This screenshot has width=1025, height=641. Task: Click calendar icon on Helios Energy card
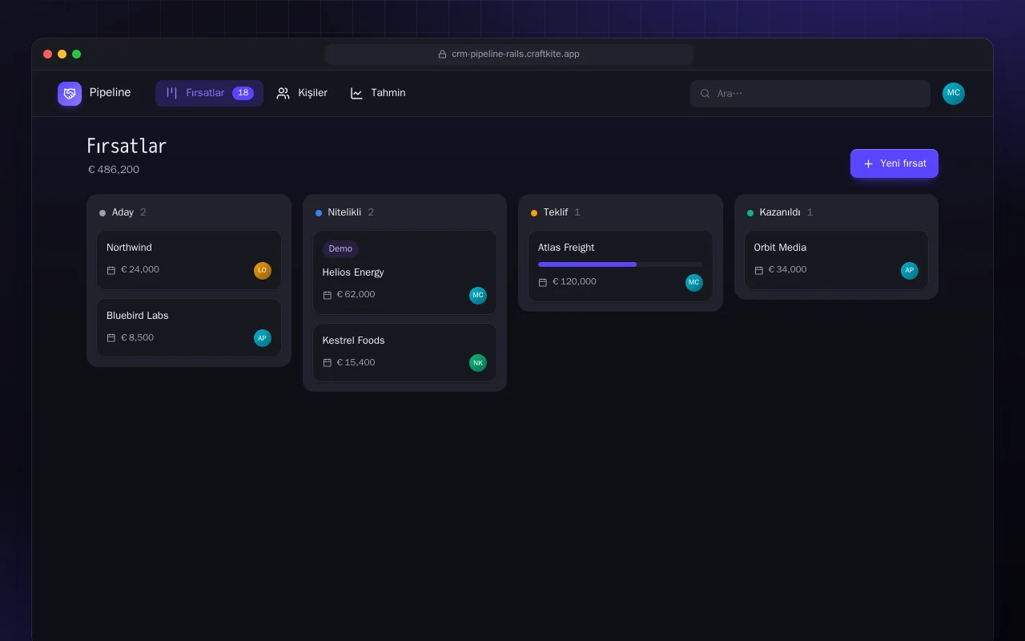[x=328, y=295]
